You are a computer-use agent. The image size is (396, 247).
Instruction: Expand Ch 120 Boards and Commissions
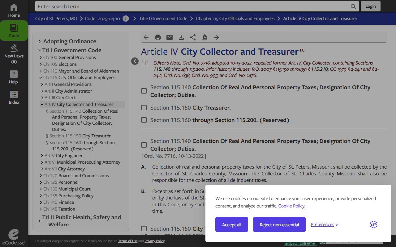tap(41, 176)
